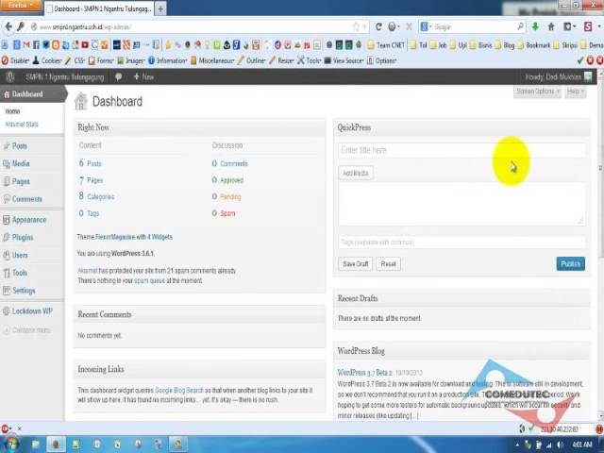Open the Dashboard browser tab
The image size is (604, 453).
click(98, 8)
